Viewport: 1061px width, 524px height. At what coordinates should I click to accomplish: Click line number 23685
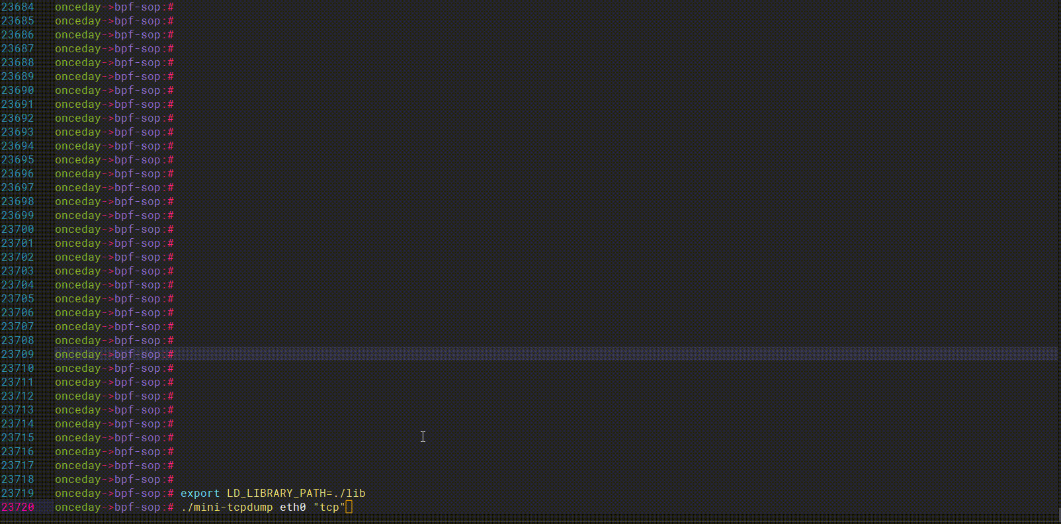pyautogui.click(x=18, y=21)
